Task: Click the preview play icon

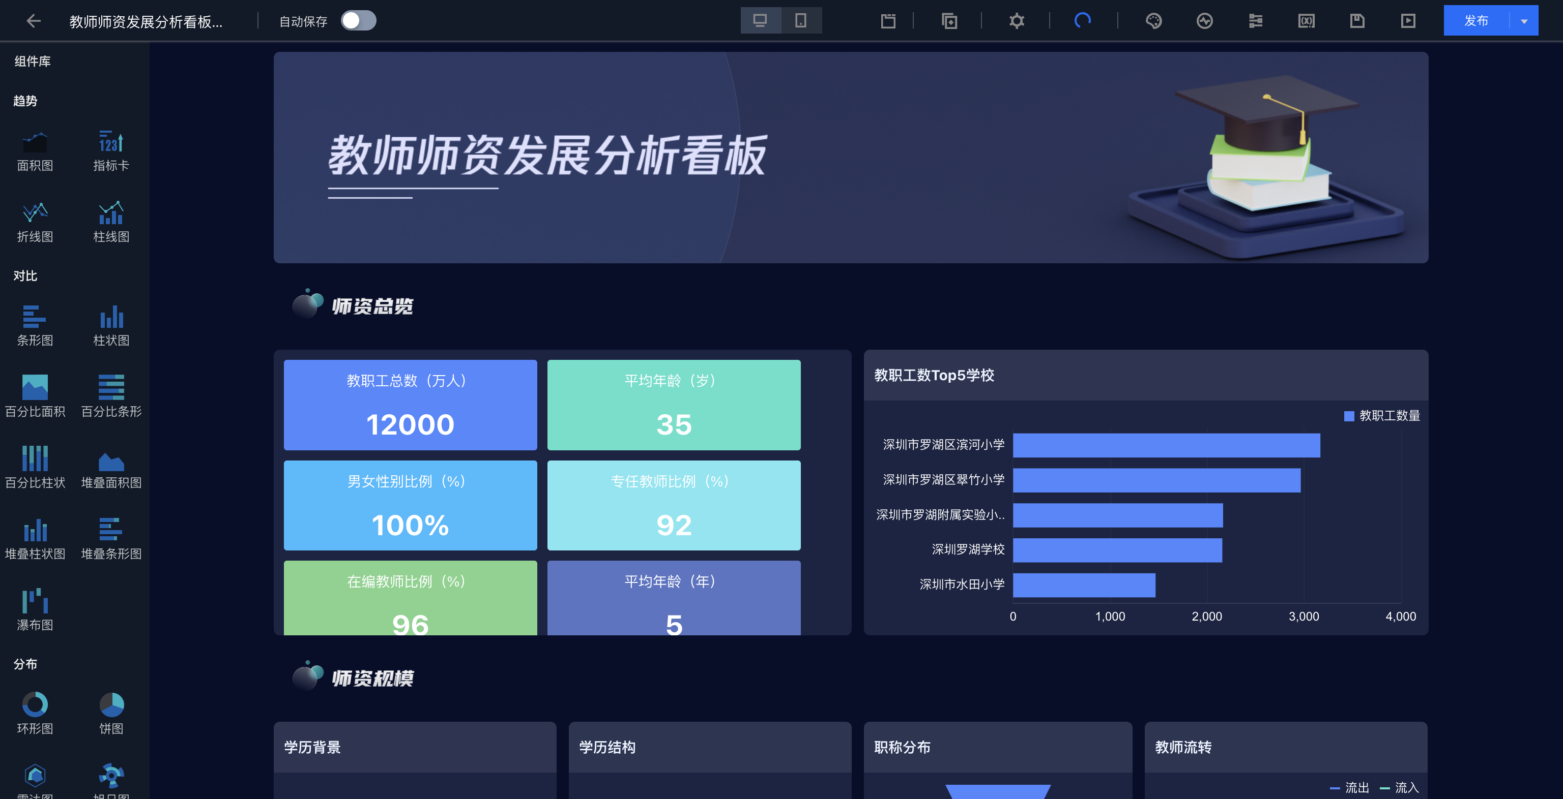Action: coord(1408,21)
